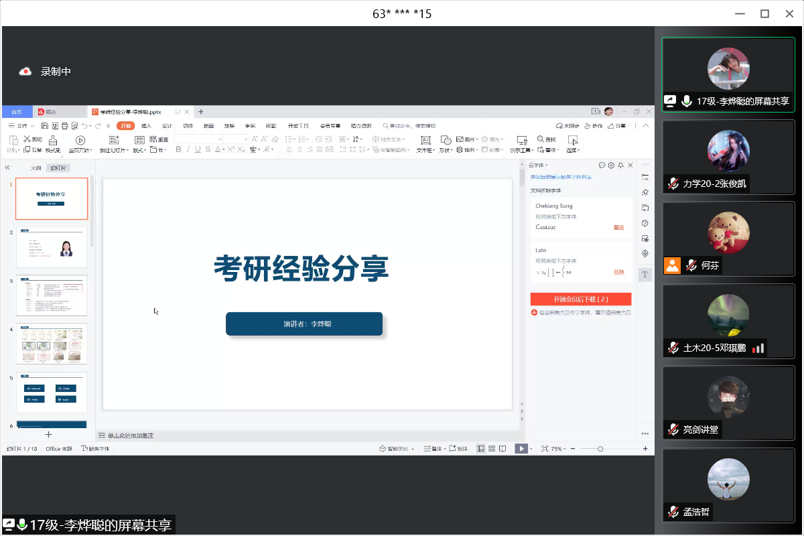The image size is (804, 536).
Task: Open the cloud font panel settings gear
Action: 611,165
